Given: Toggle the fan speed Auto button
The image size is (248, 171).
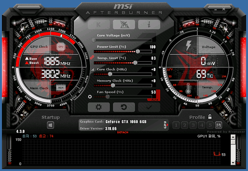Looking at the screenshot, I should (154, 100).
